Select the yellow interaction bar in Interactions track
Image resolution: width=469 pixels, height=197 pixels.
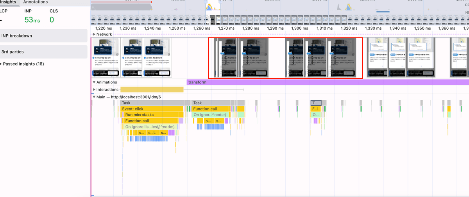(x=152, y=90)
